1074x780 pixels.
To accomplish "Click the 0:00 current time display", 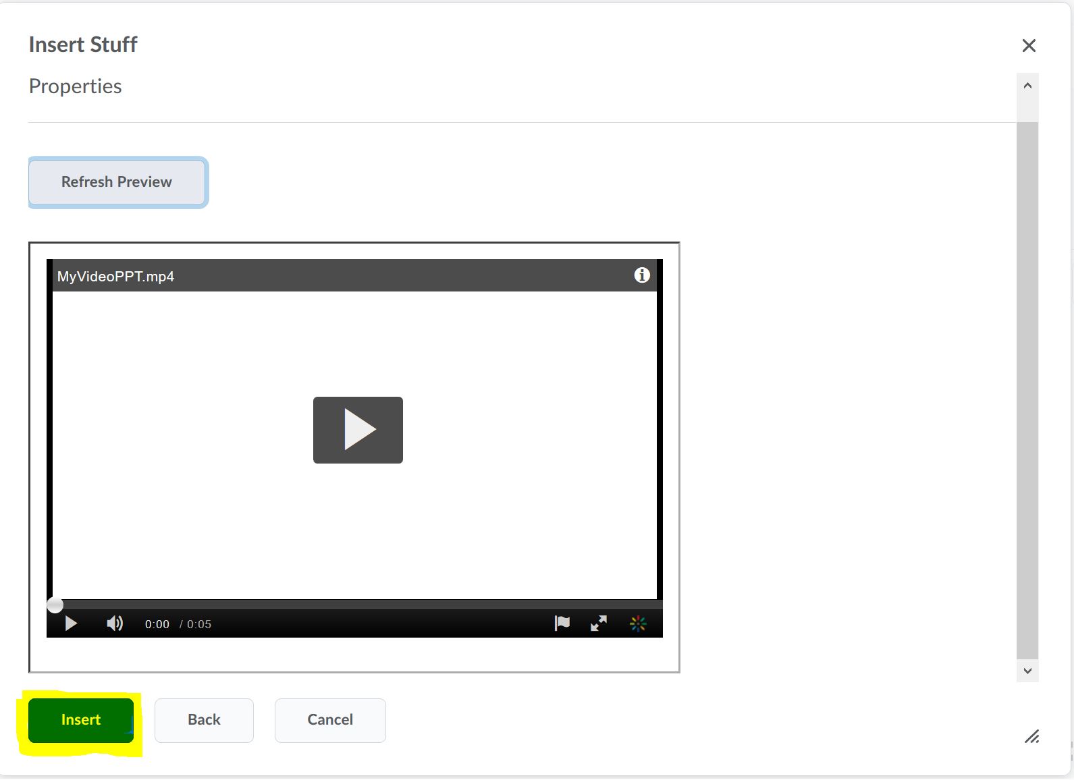I will [157, 625].
